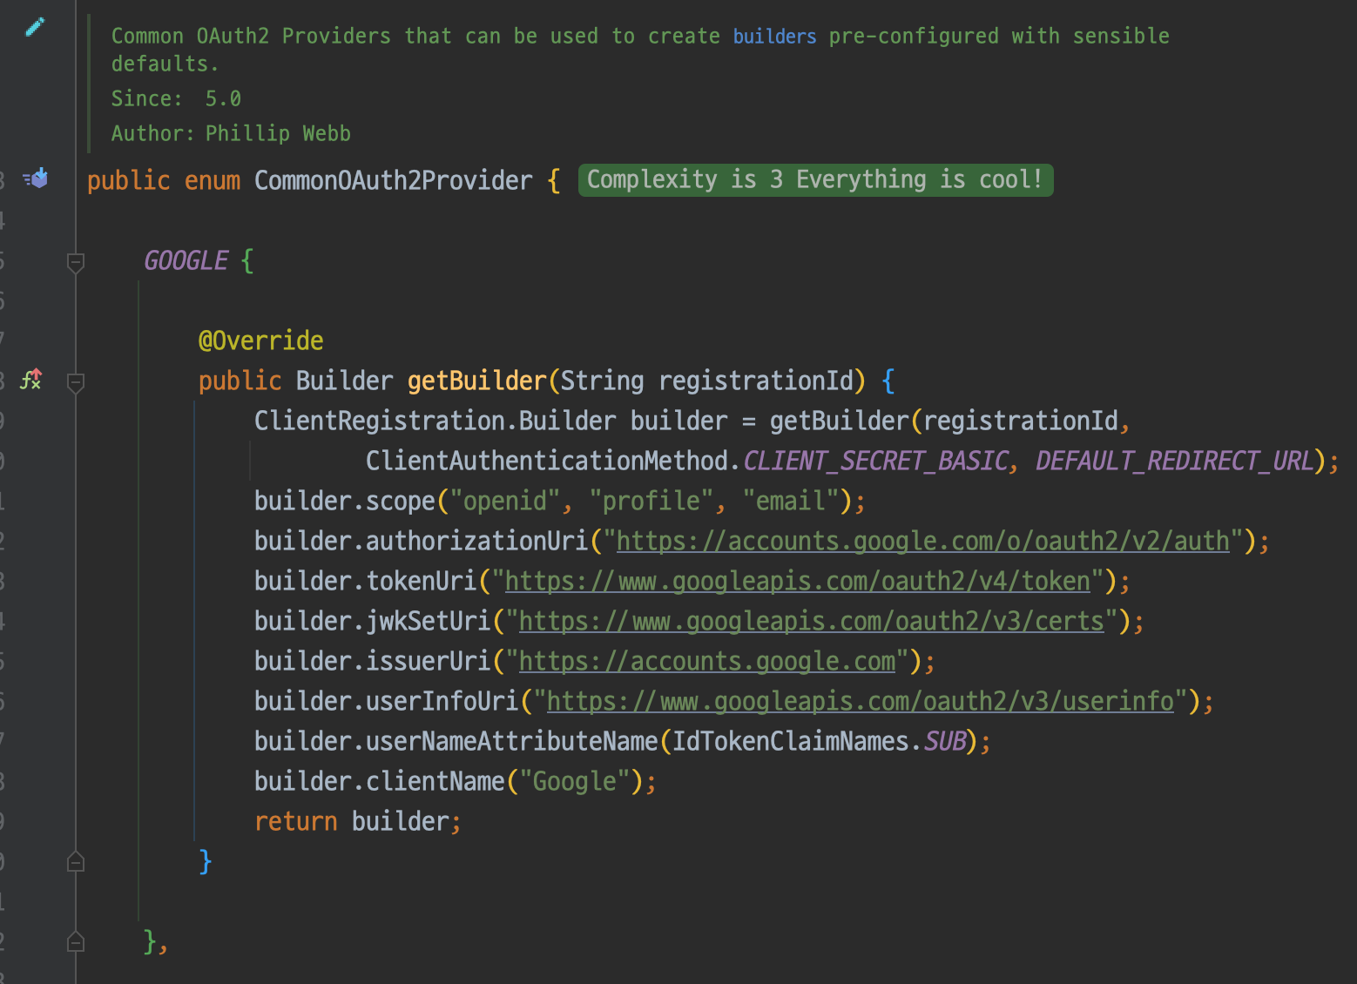Image resolution: width=1357 pixels, height=984 pixels.
Task: Click IdTokenClaimNames in userNameAttributeName line
Action: [x=791, y=741]
